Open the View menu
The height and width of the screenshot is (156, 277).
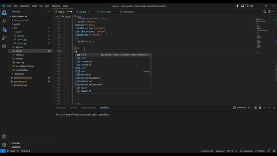click(x=34, y=6)
